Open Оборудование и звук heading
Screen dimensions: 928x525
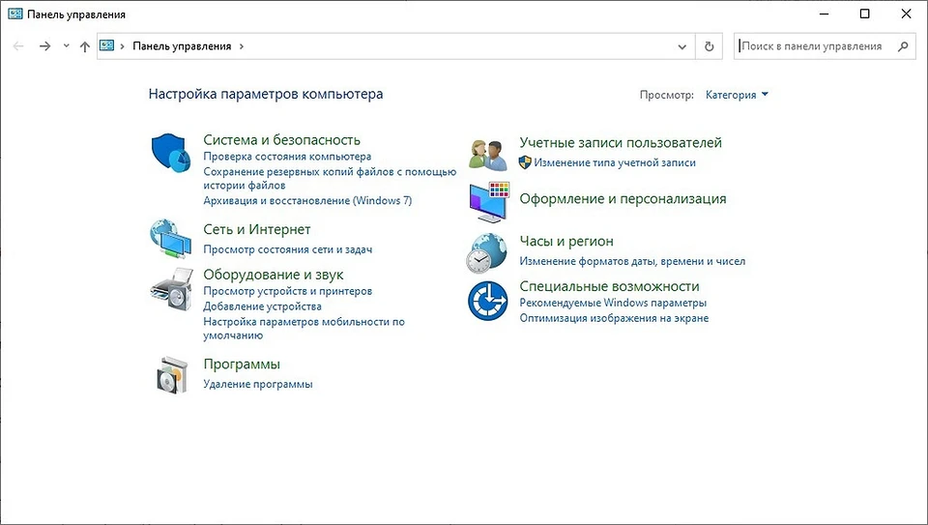pos(273,275)
